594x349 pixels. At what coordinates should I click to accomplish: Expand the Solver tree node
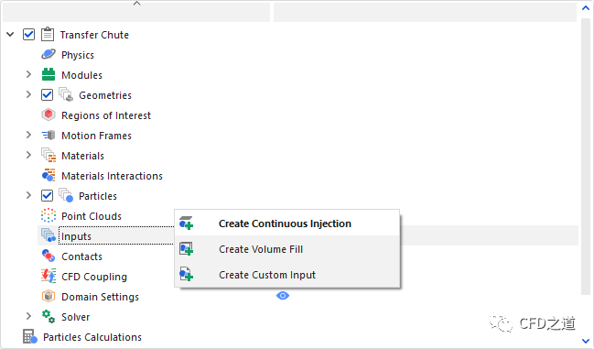(28, 316)
